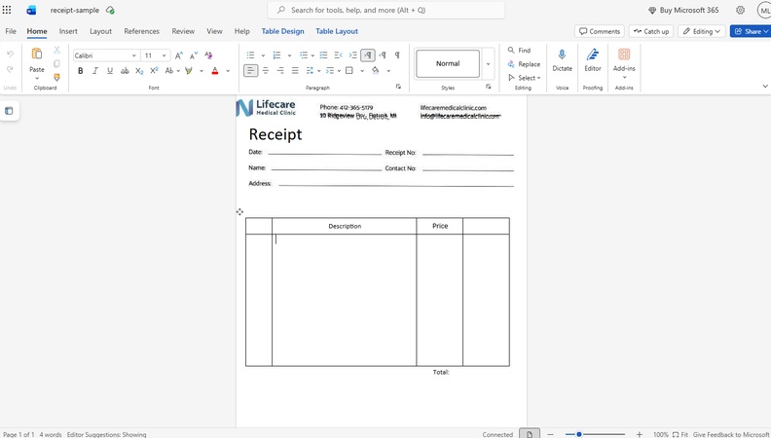The image size is (771, 438).
Task: Toggle Underline formatting
Action: 110,71
